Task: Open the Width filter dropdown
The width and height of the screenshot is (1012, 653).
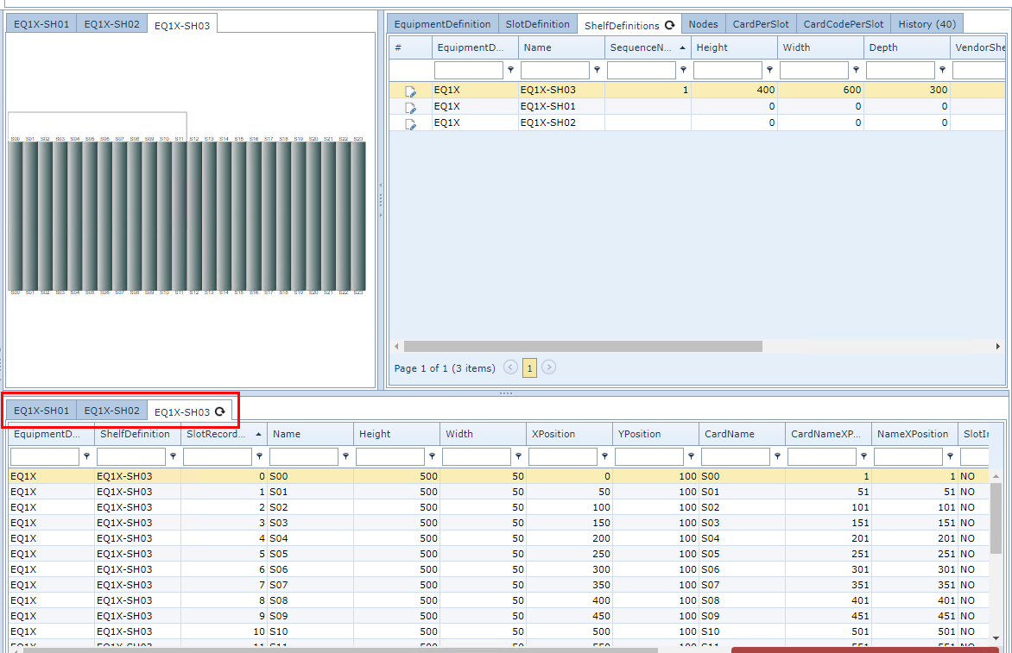Action: [856, 70]
